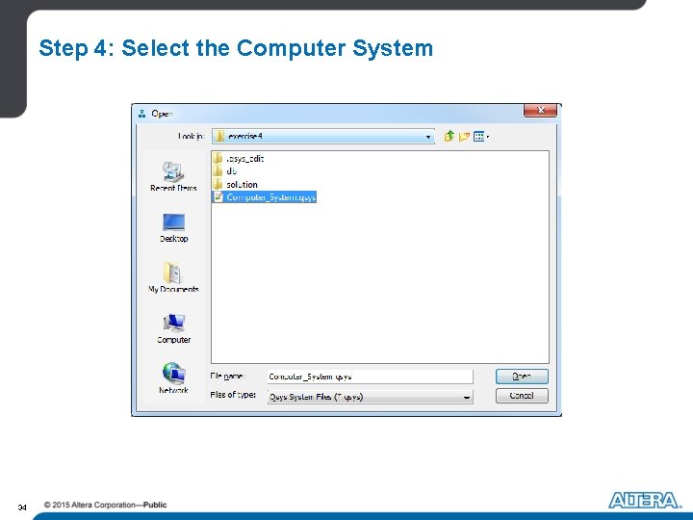The width and height of the screenshot is (693, 520).
Task: Click the File name input field
Action: coord(370,377)
